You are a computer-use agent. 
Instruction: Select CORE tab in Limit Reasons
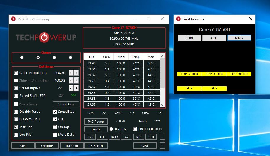189,38
